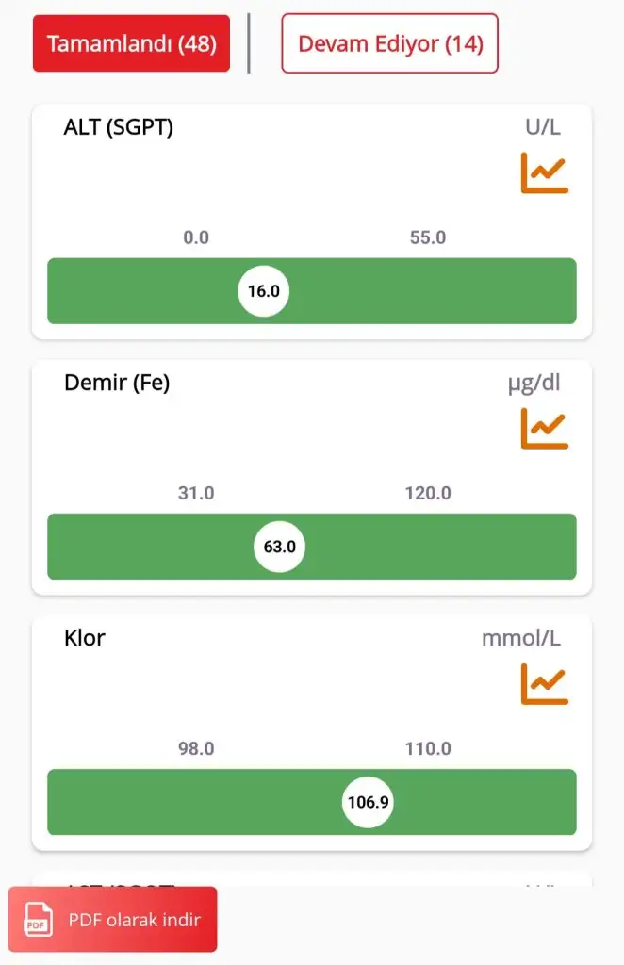Open the Demir (Fe) trend chart icon
This screenshot has height=965, width=624.
(544, 428)
